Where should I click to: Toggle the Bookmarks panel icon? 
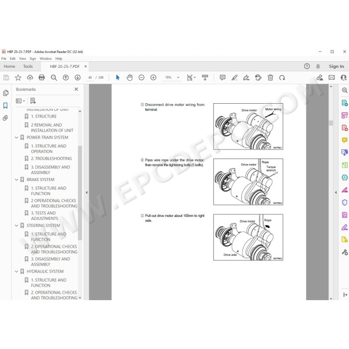(x=5, y=106)
